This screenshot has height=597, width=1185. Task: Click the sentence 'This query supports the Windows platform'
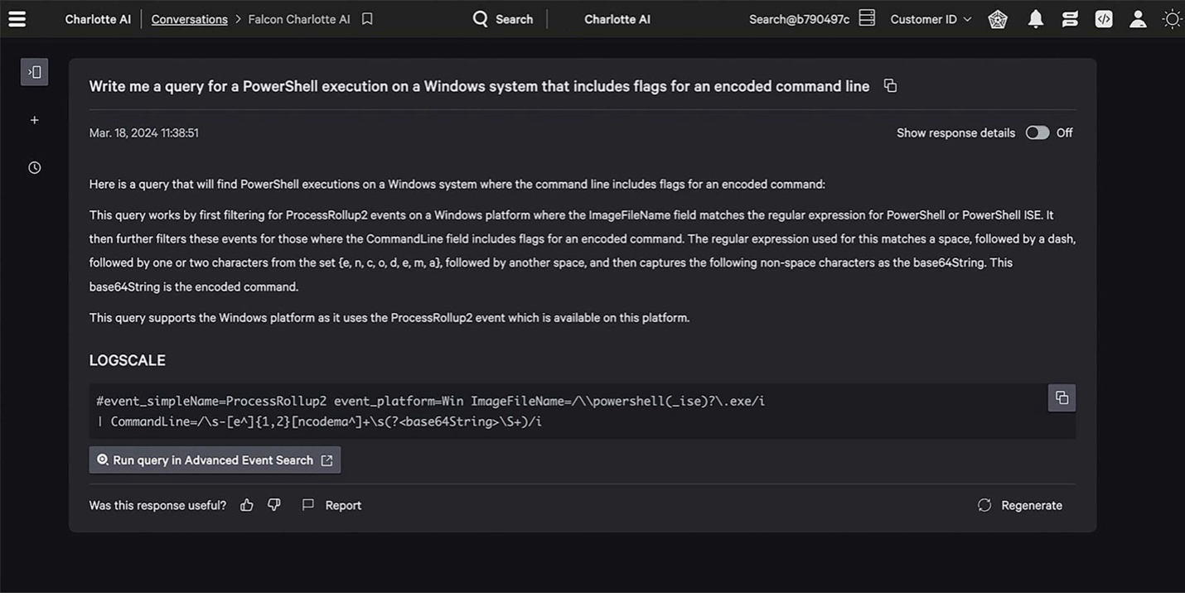(389, 317)
